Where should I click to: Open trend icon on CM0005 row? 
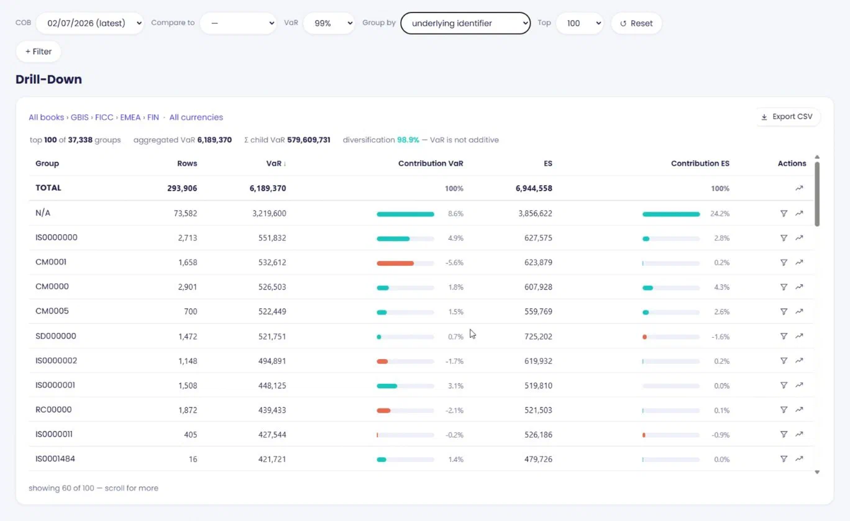(x=799, y=312)
